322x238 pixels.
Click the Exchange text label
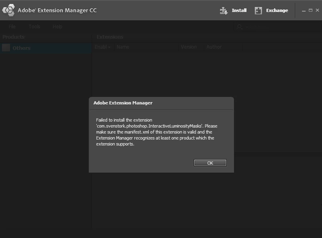pyautogui.click(x=277, y=10)
